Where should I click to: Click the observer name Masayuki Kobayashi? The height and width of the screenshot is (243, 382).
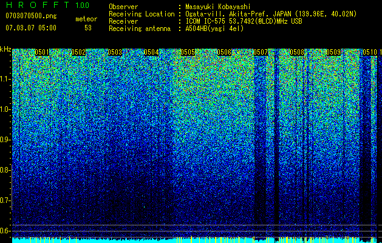tap(218, 7)
